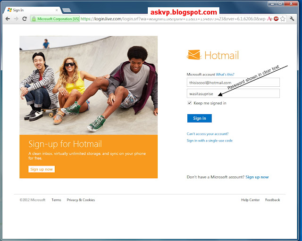Reload the page with the refresh icon

[x=25, y=19]
